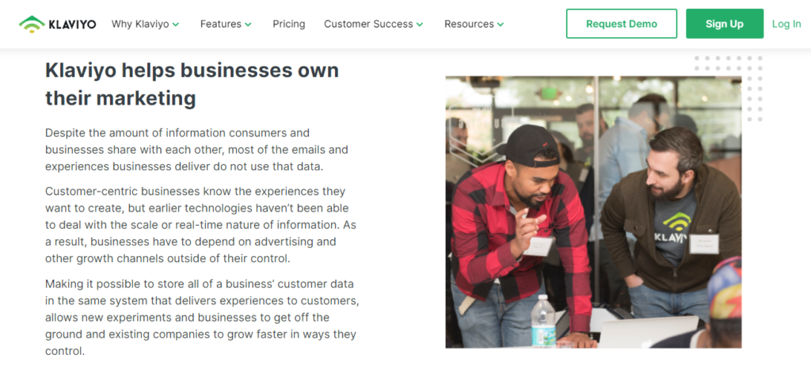This screenshot has height=389, width=811.
Task: Click the Request Demo button
Action: tap(622, 24)
